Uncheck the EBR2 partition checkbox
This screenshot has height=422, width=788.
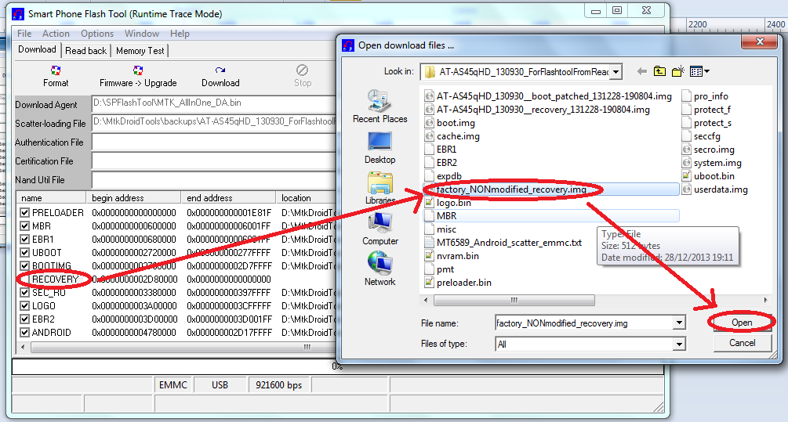coord(24,319)
